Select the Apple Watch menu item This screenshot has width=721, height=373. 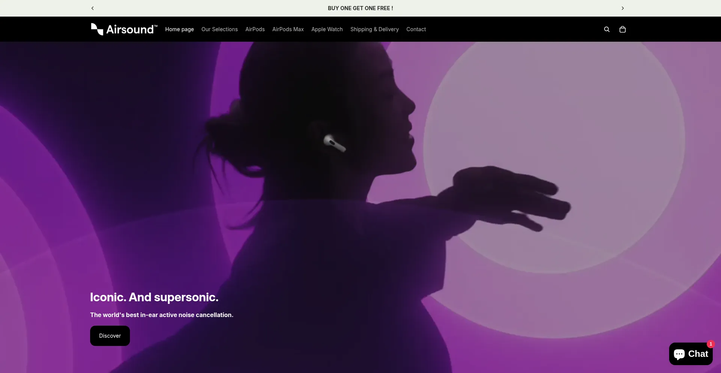tap(327, 29)
